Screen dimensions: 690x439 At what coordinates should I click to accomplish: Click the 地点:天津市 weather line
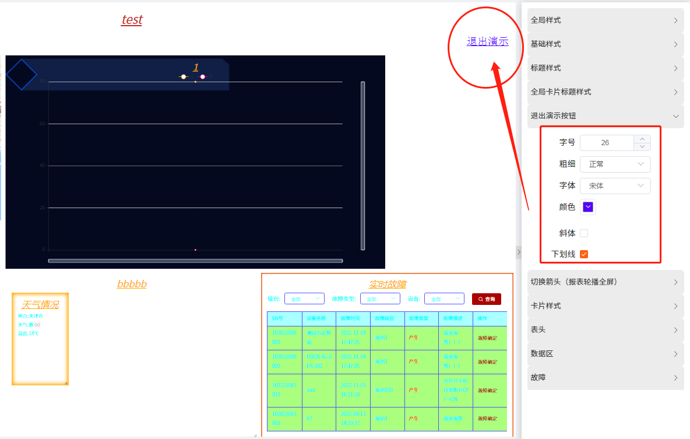coord(30,316)
